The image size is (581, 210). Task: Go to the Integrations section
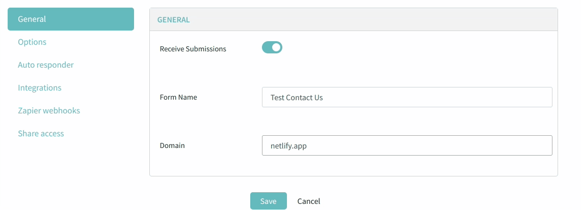coord(40,88)
